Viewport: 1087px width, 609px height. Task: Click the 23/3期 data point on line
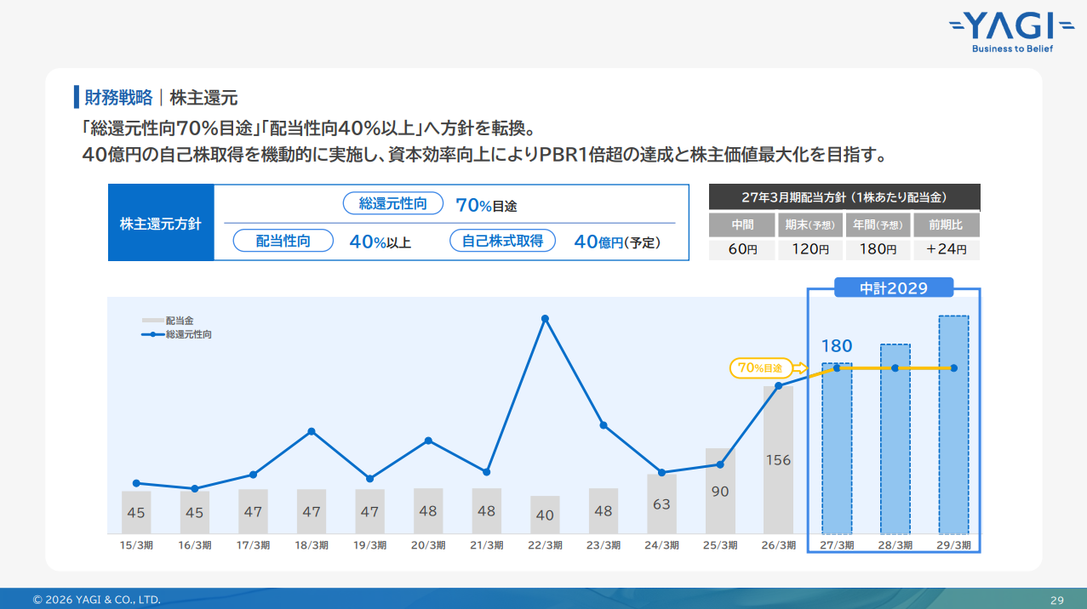[x=604, y=425]
